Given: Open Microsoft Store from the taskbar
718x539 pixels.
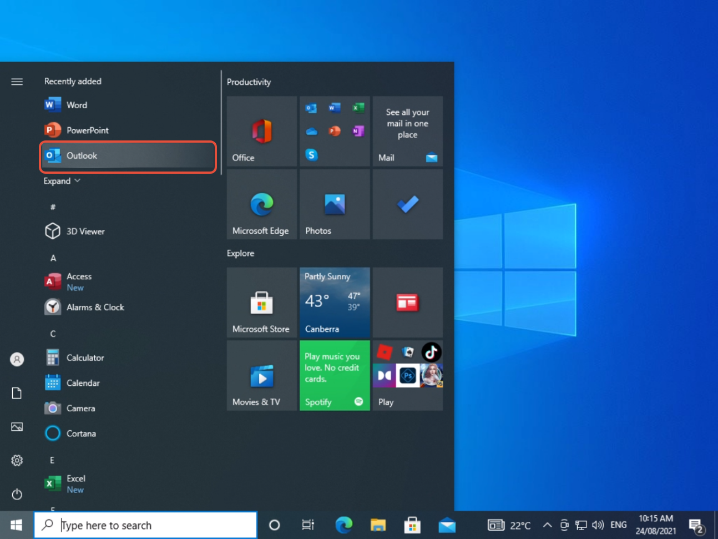Looking at the screenshot, I should point(412,525).
